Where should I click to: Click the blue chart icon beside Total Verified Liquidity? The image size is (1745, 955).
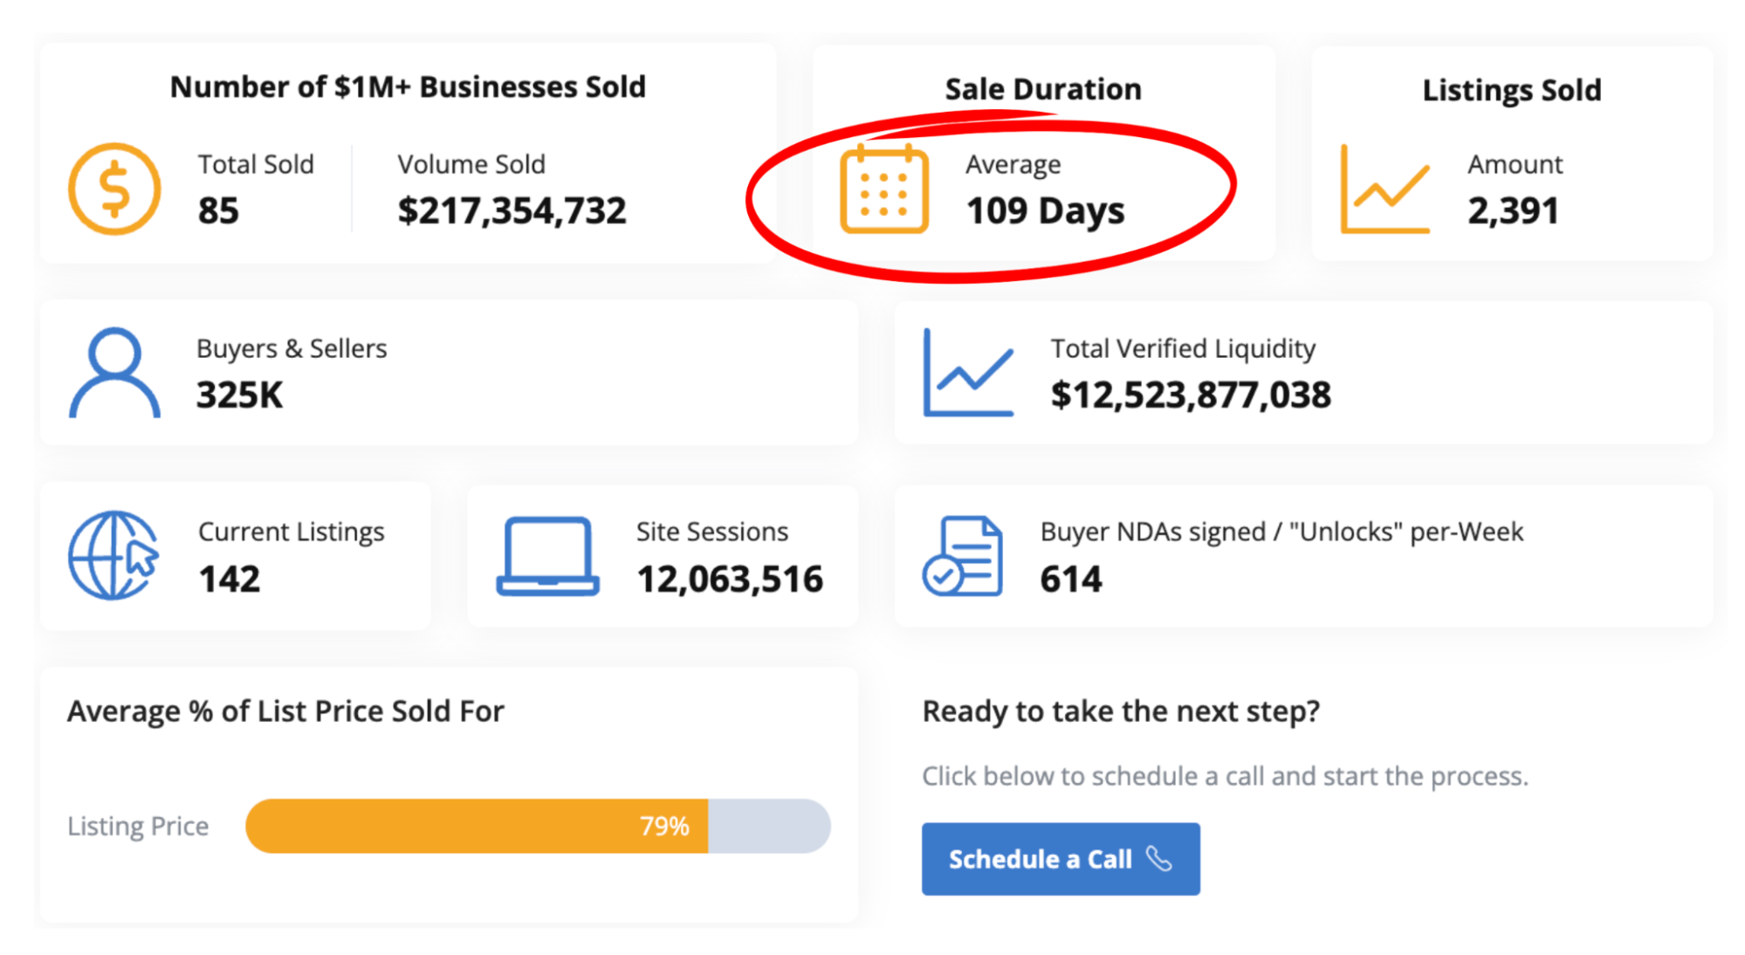click(x=968, y=373)
